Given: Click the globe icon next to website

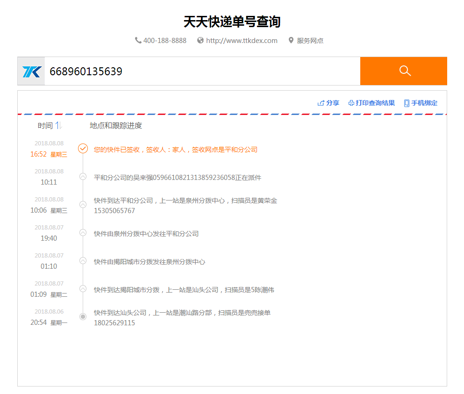Looking at the screenshot, I should (x=200, y=40).
